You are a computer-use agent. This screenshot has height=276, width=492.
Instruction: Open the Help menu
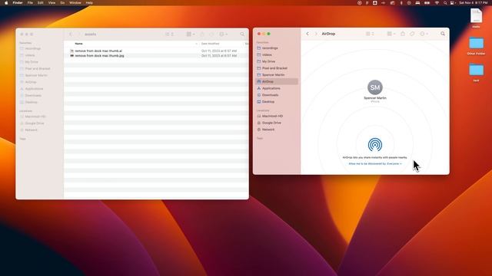click(x=89, y=3)
